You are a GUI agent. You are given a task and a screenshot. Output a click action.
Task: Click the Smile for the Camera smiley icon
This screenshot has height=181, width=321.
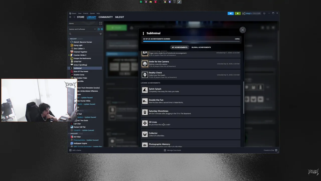coord(145,64)
